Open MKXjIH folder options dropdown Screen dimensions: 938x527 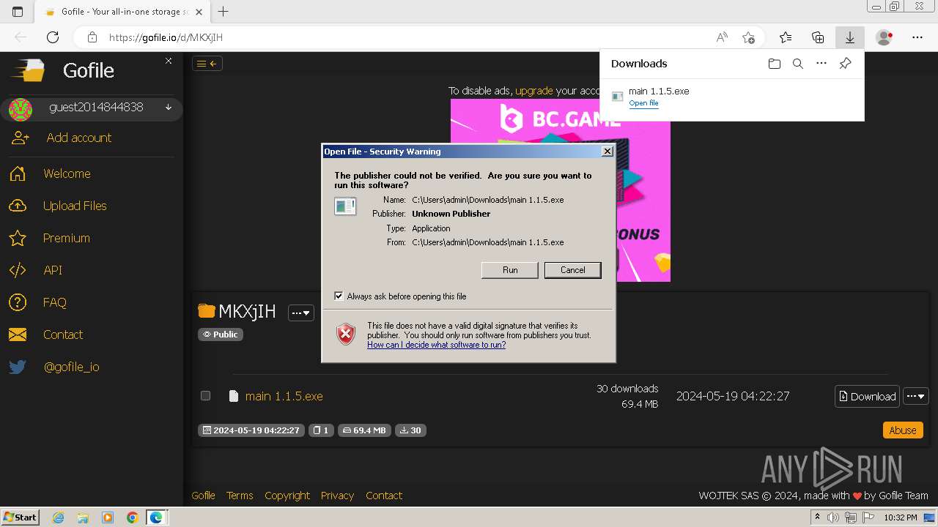click(300, 313)
